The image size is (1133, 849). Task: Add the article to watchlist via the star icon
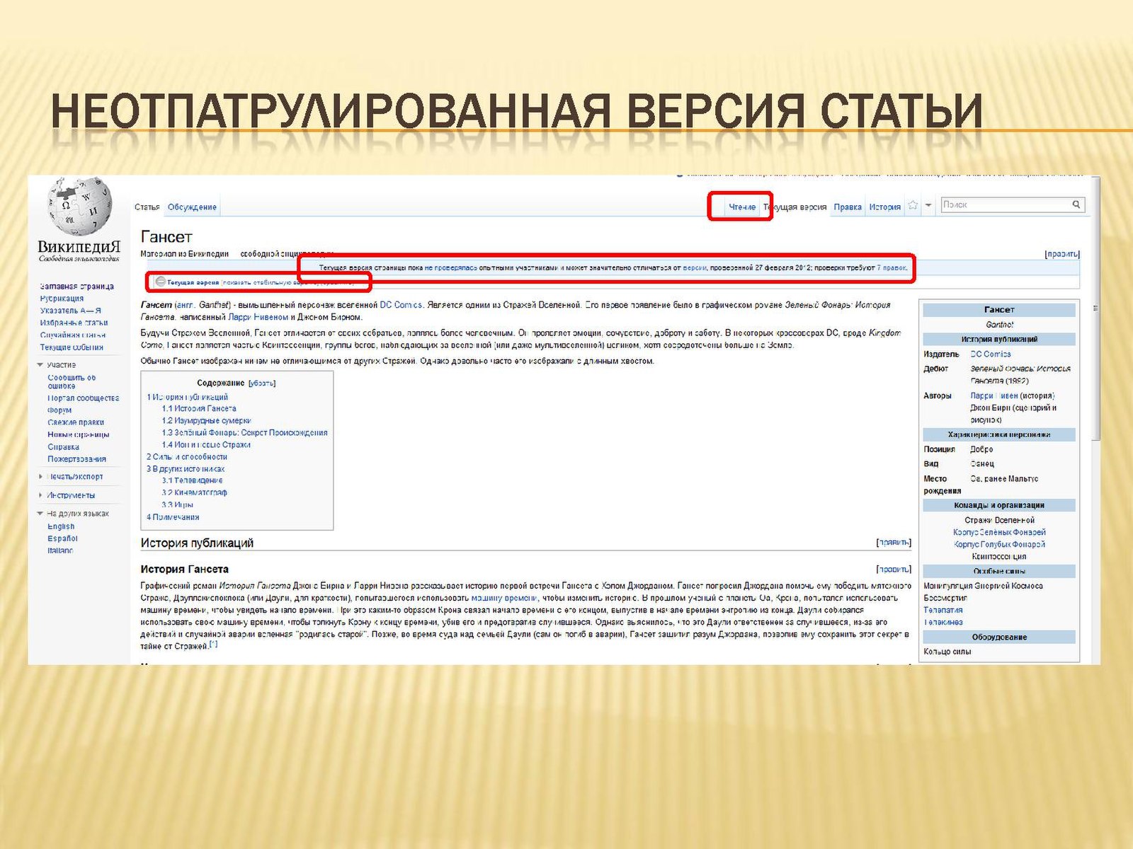click(x=913, y=206)
